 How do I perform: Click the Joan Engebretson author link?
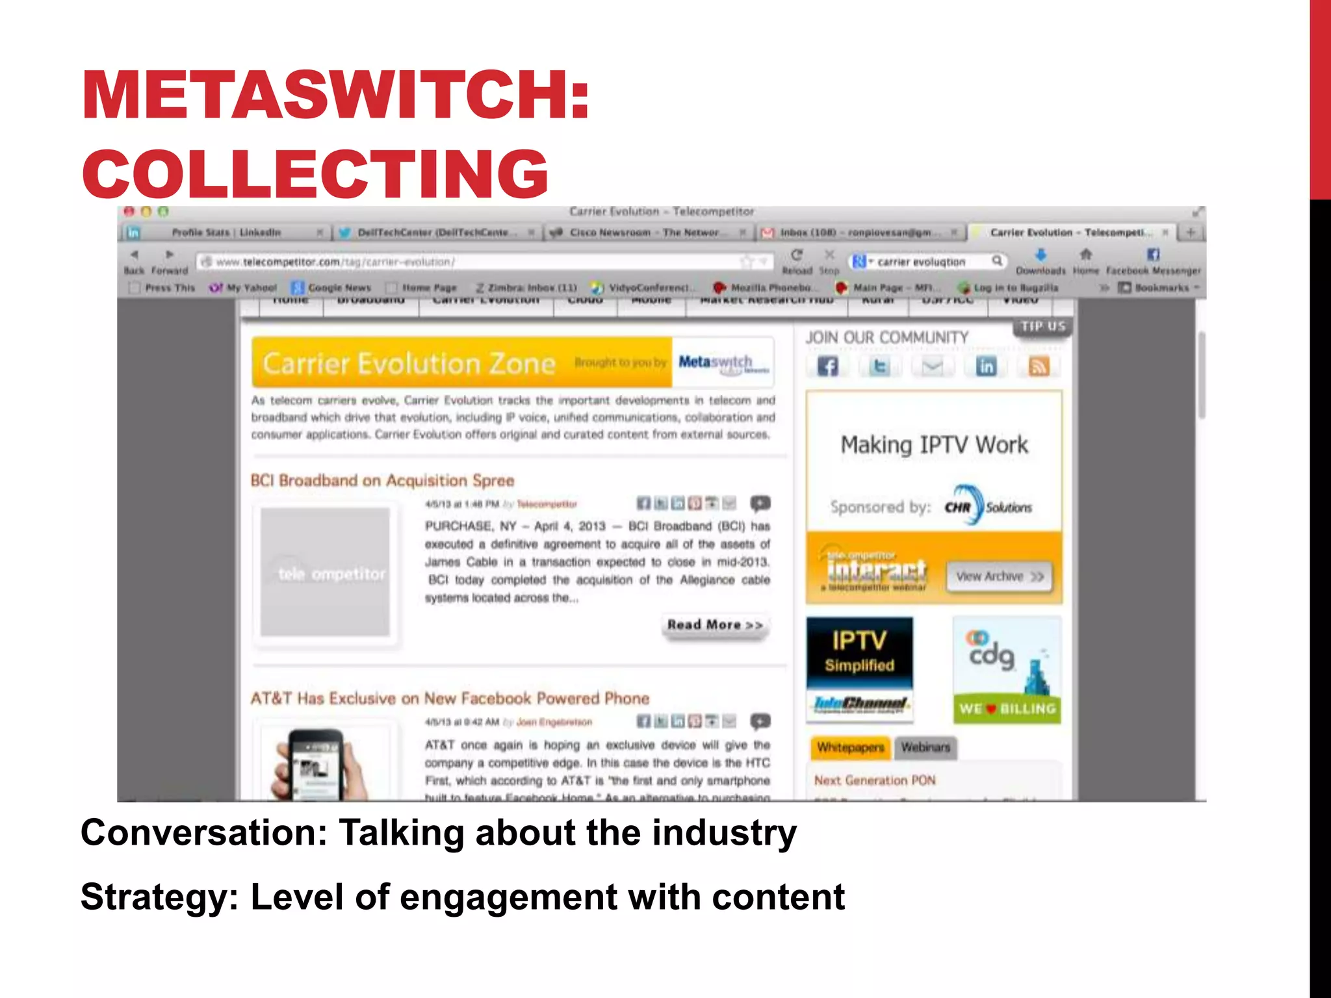tap(554, 722)
